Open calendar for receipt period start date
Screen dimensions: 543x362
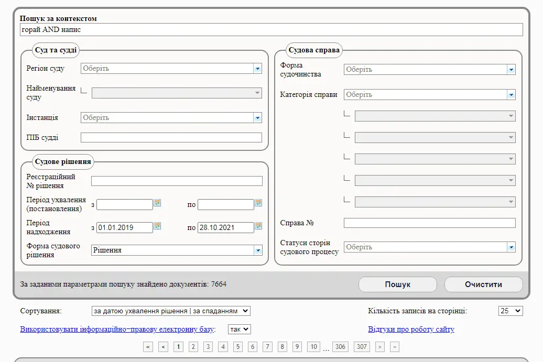157,226
